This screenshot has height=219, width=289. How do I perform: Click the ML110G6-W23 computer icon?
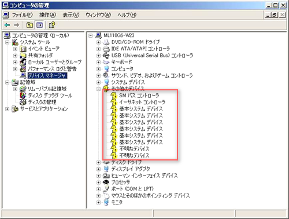pyautogui.click(x=98, y=35)
